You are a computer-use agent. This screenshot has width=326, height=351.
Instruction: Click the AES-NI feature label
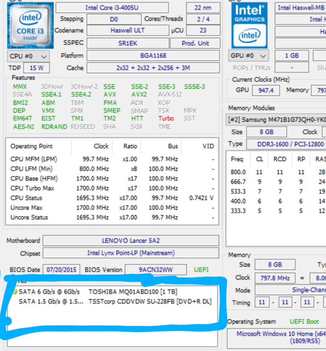(x=24, y=127)
